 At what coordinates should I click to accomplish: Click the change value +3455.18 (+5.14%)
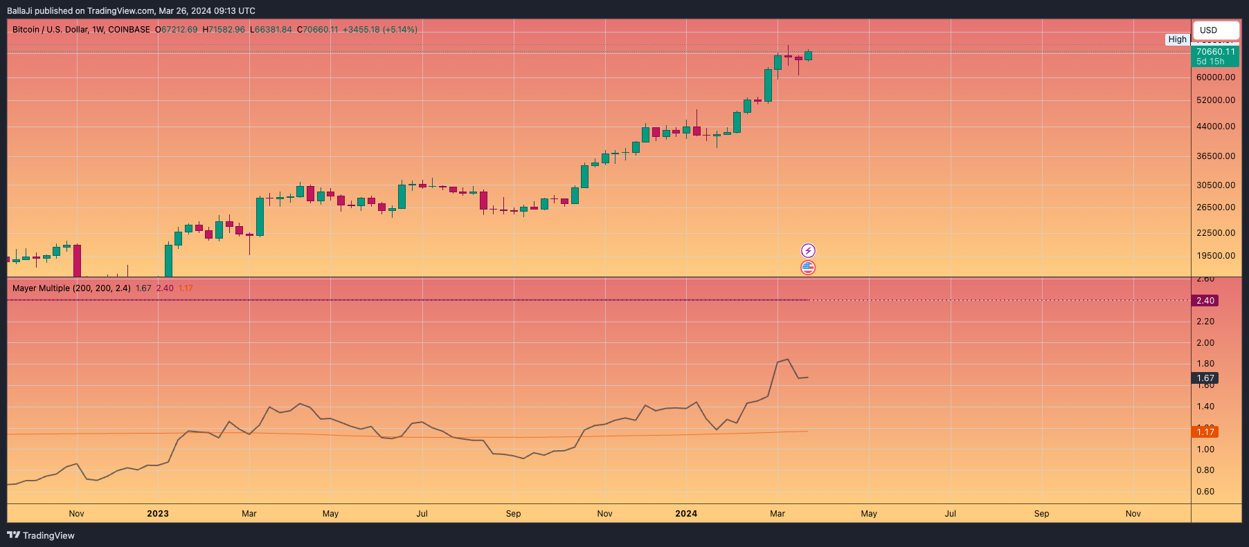point(380,30)
